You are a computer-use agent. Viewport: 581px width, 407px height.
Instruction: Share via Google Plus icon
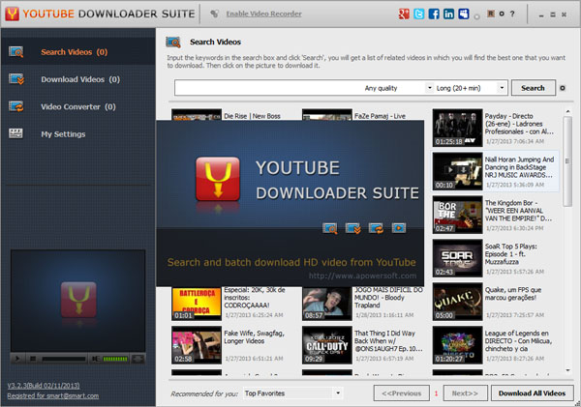click(404, 14)
